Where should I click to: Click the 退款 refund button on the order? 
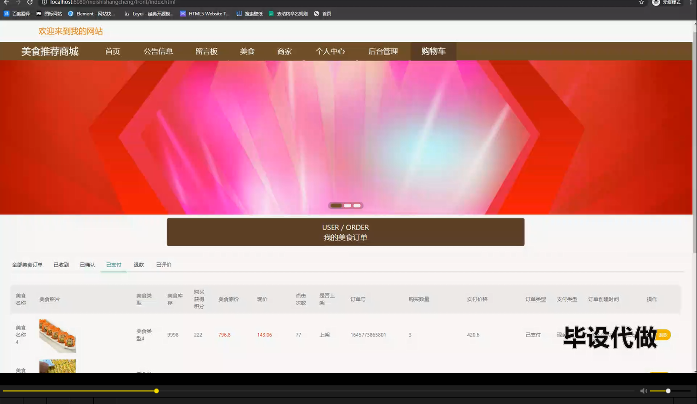pyautogui.click(x=663, y=335)
